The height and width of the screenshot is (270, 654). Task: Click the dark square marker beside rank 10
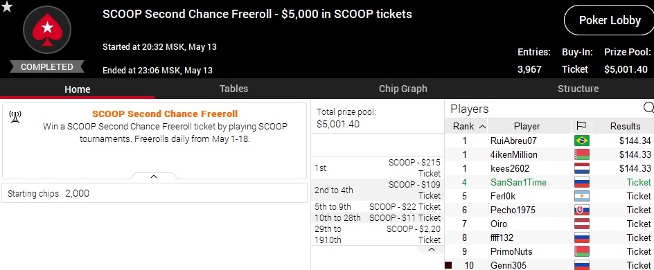(448, 265)
